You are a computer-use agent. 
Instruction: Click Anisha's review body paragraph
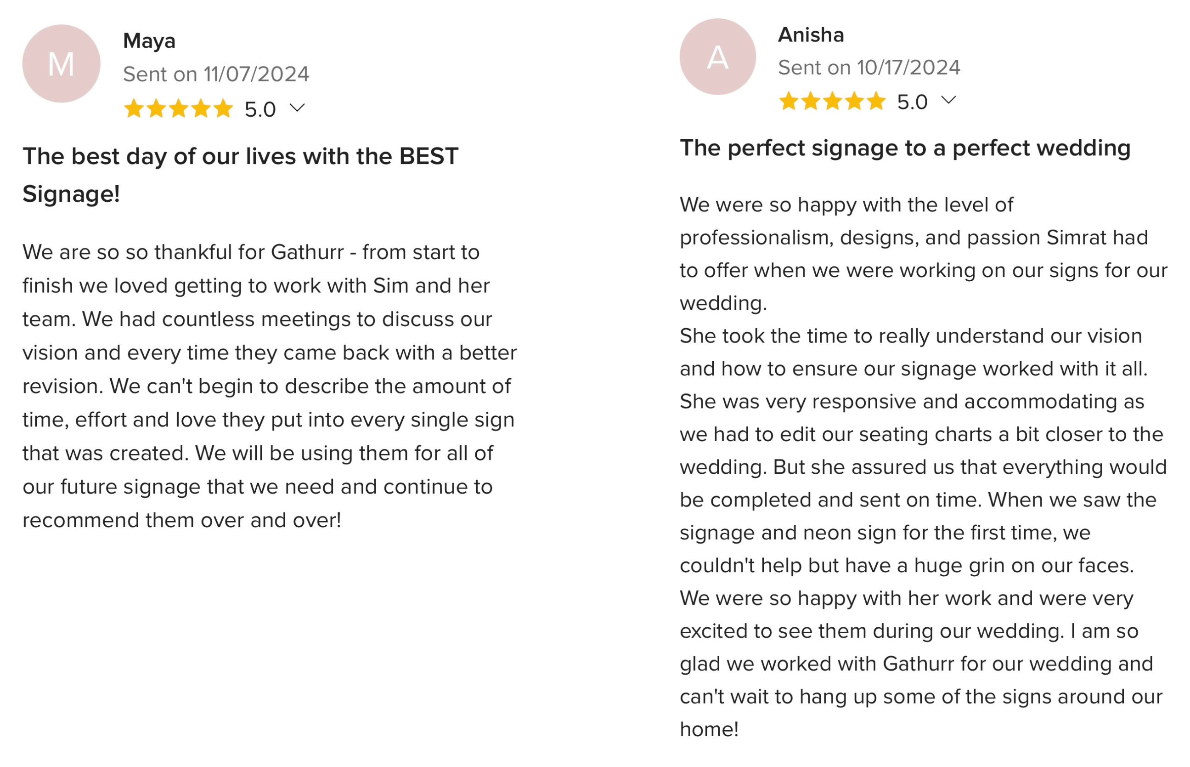click(x=923, y=466)
